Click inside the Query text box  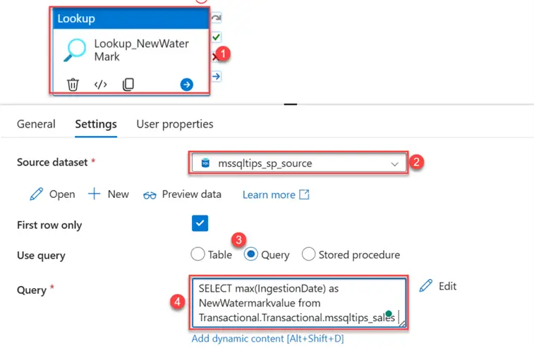point(298,303)
